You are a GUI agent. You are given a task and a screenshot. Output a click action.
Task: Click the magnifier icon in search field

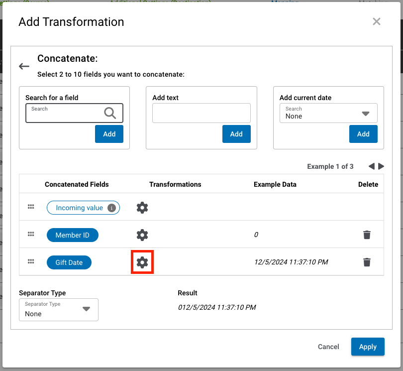pos(110,113)
